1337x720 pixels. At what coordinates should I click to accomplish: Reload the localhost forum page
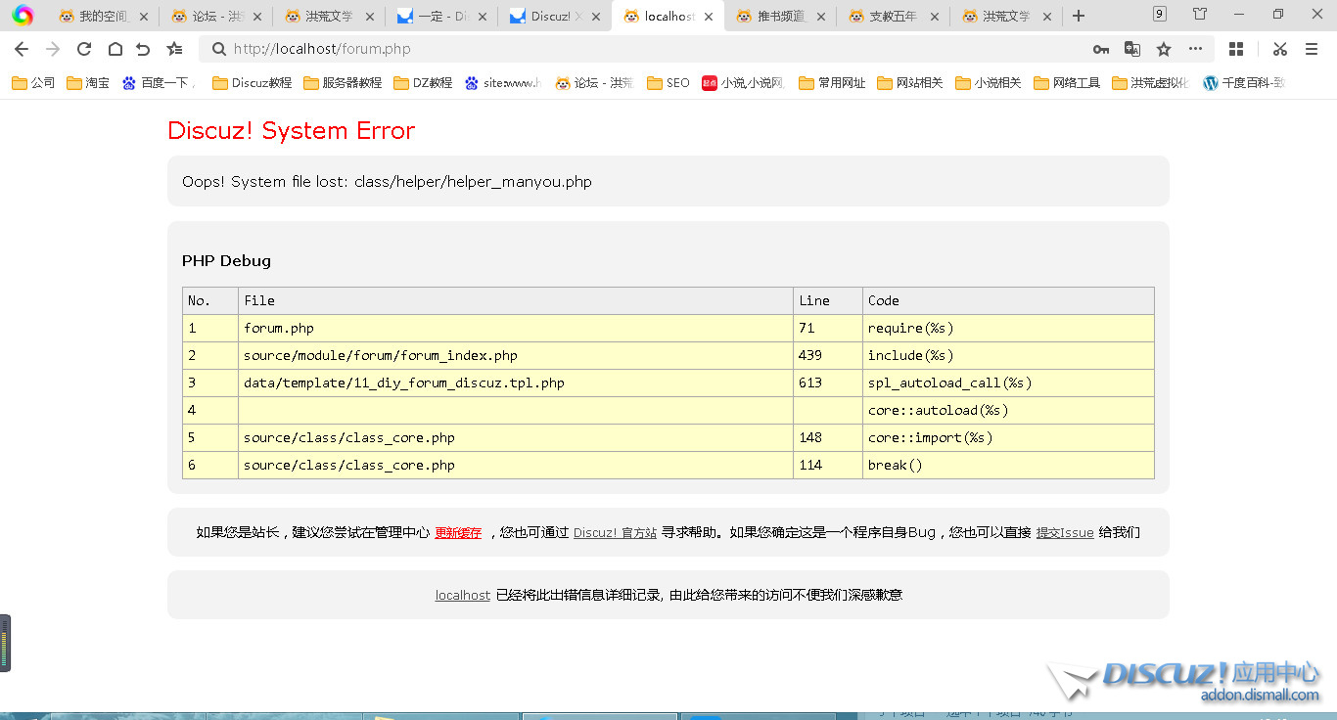coord(84,49)
